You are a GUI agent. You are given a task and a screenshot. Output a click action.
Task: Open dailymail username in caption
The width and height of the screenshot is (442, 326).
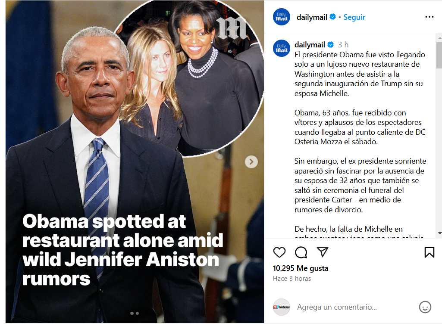(310, 44)
